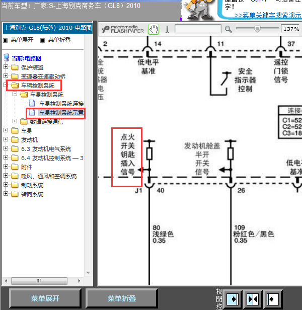The width and height of the screenshot is (302, 310).
Task: Click top 菜单展开 link in sidebar
Action: click(22, 40)
